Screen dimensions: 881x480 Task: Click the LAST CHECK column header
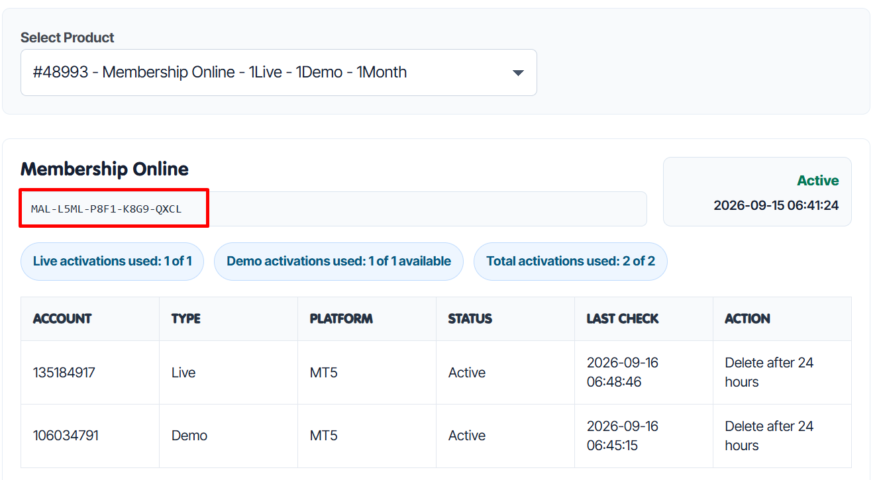[x=623, y=318]
